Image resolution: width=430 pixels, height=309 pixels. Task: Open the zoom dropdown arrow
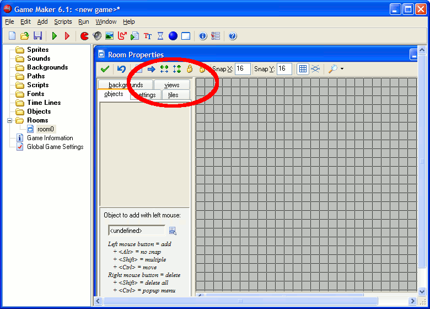pos(342,69)
